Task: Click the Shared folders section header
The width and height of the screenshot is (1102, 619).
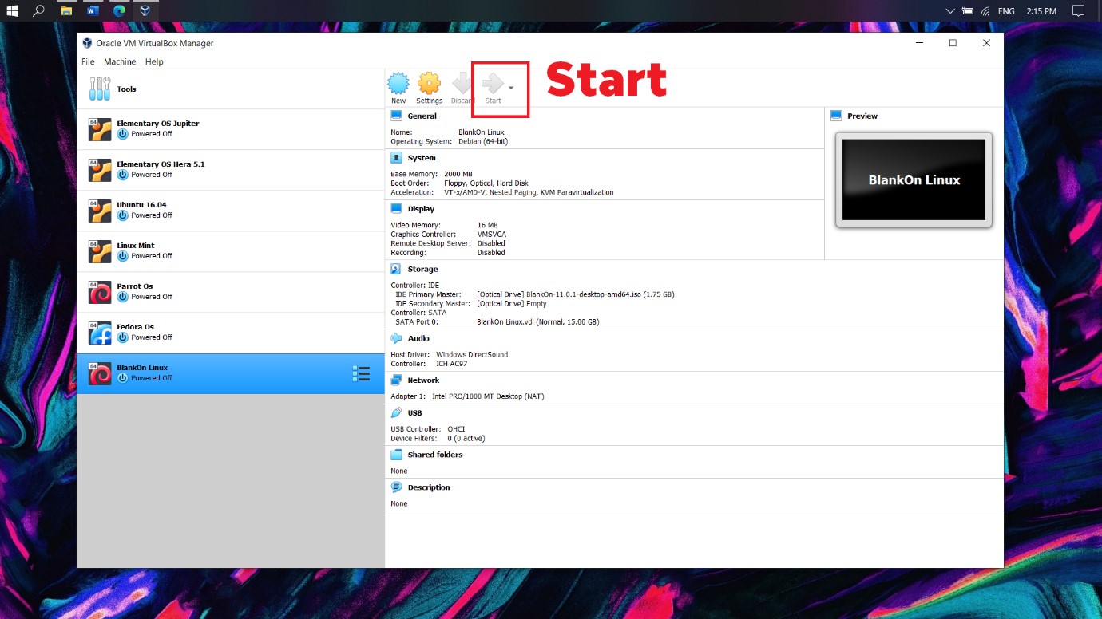Action: pyautogui.click(x=435, y=455)
